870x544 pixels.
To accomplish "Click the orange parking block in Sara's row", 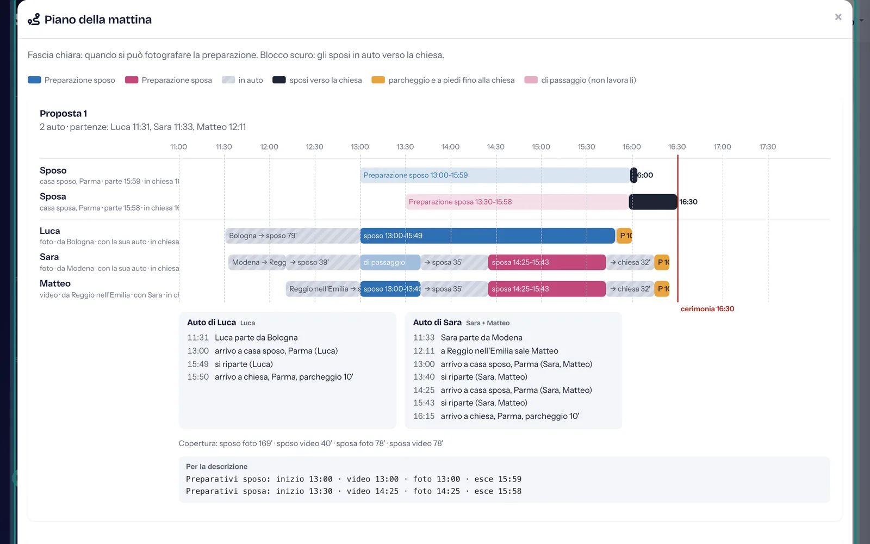I will 662,262.
